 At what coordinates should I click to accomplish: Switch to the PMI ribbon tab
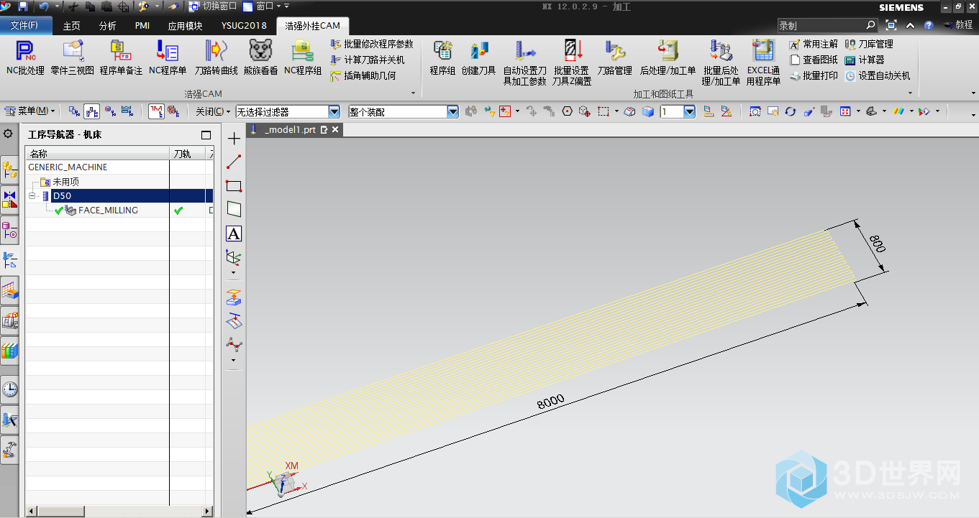pos(142,26)
